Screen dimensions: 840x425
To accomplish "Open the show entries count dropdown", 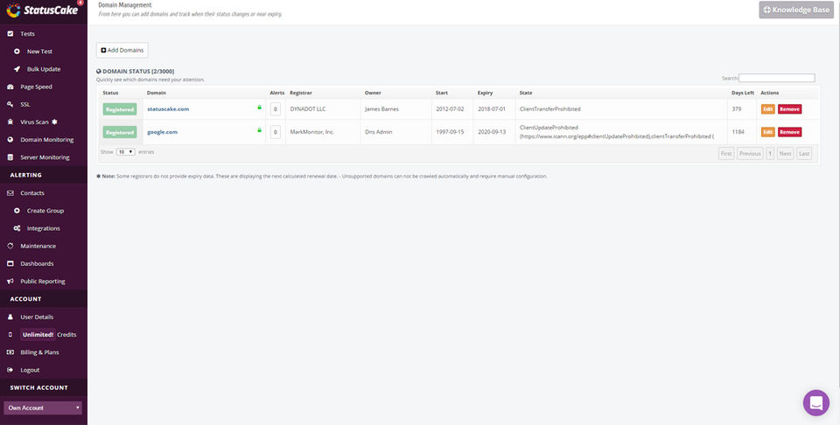I will [126, 152].
